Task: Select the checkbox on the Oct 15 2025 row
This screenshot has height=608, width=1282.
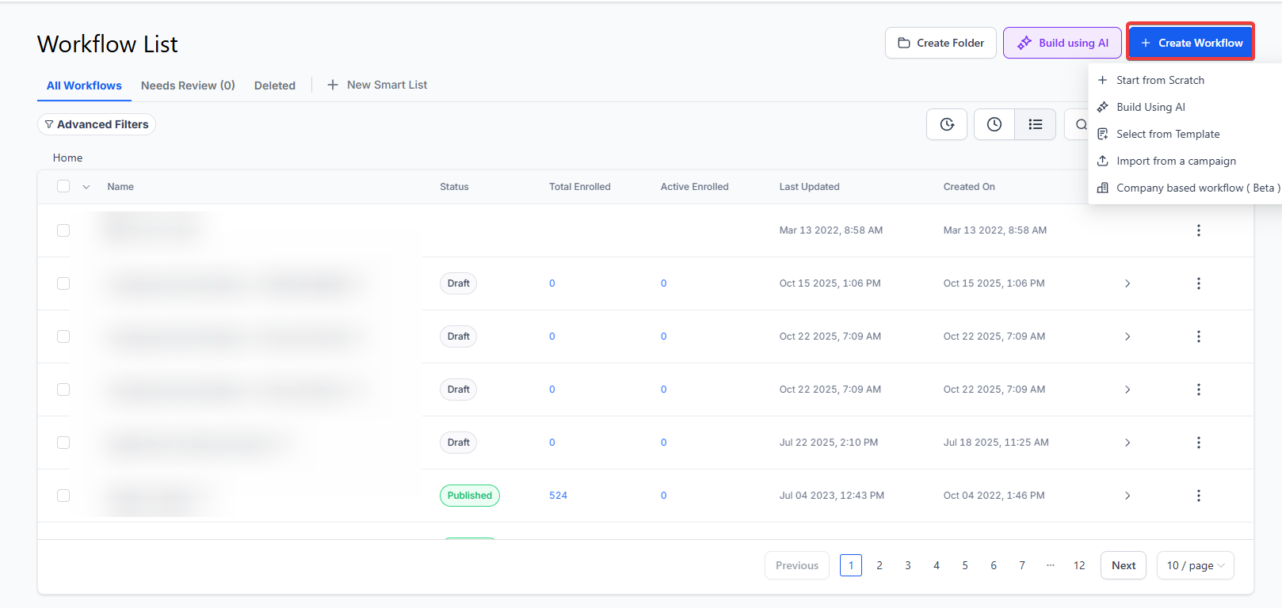Action: coord(63,283)
